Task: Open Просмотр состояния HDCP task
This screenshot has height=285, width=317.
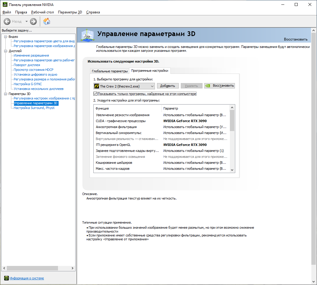Action: coord(34,70)
